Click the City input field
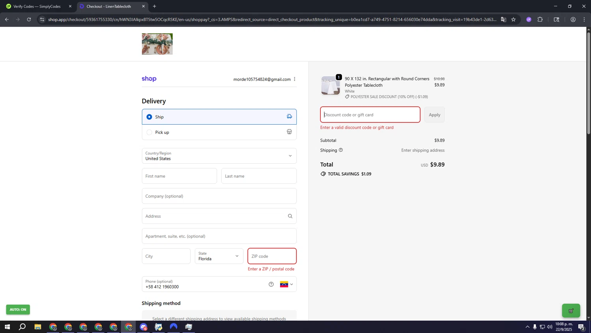The image size is (591, 333). (166, 256)
